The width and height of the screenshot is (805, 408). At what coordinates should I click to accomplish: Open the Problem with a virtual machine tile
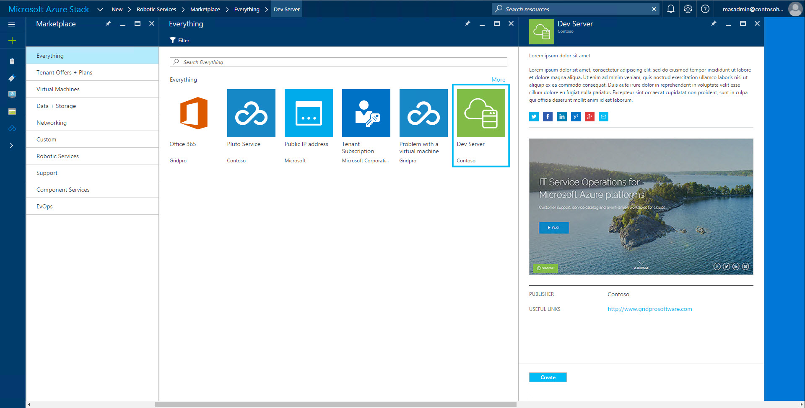tap(423, 126)
